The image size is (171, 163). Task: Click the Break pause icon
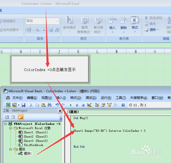pyautogui.click(x=77, y=105)
